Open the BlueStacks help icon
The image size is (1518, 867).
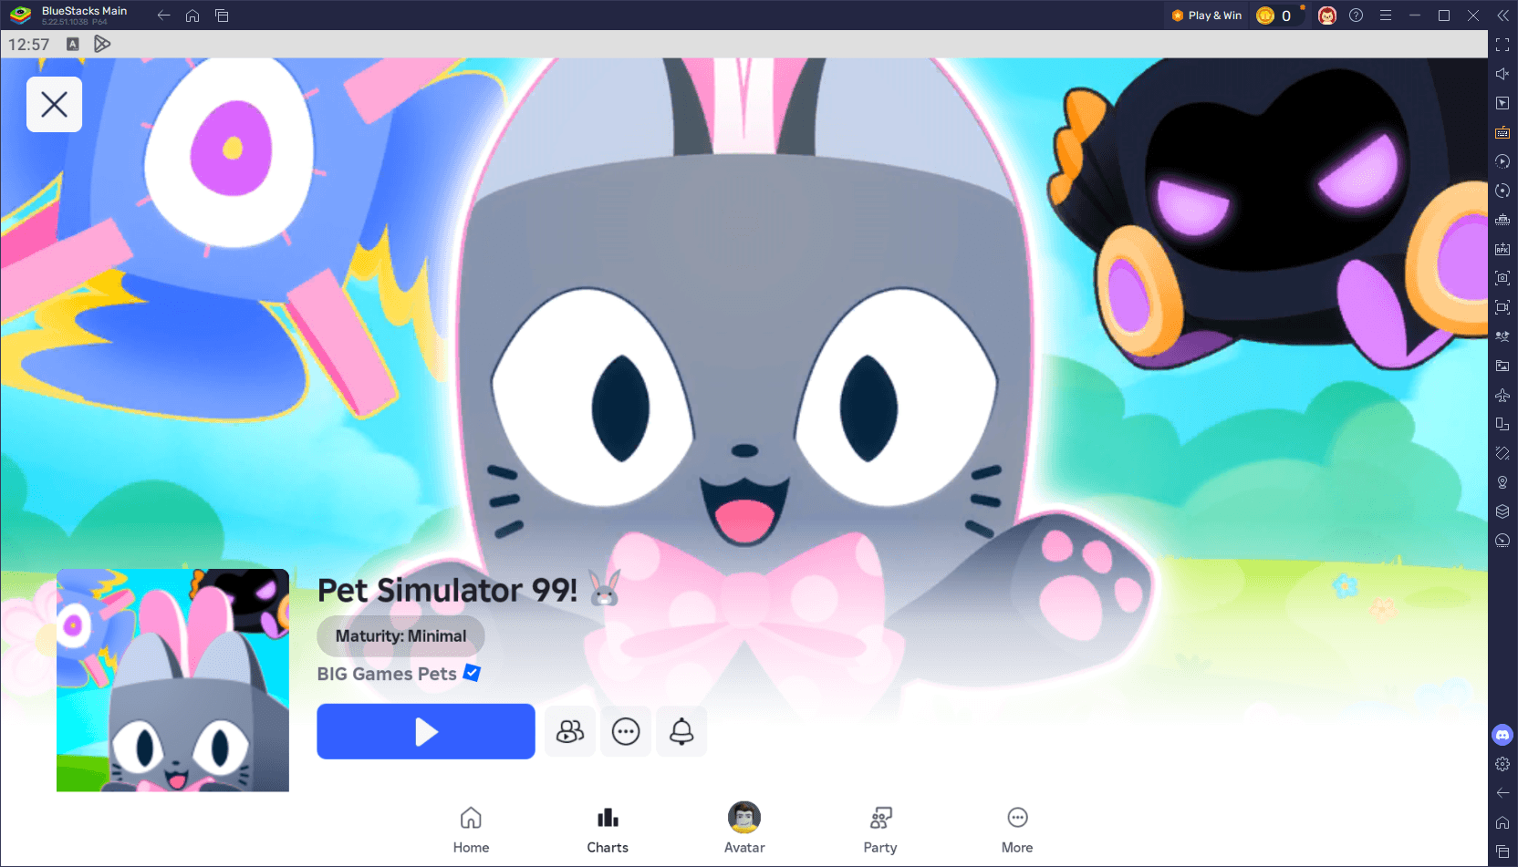coord(1357,15)
